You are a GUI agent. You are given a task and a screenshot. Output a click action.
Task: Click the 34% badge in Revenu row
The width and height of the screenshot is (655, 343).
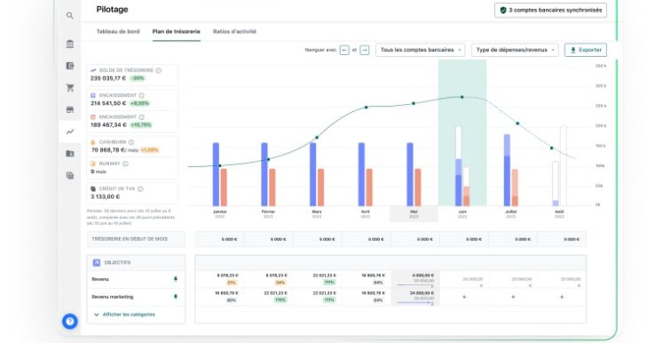click(x=280, y=283)
